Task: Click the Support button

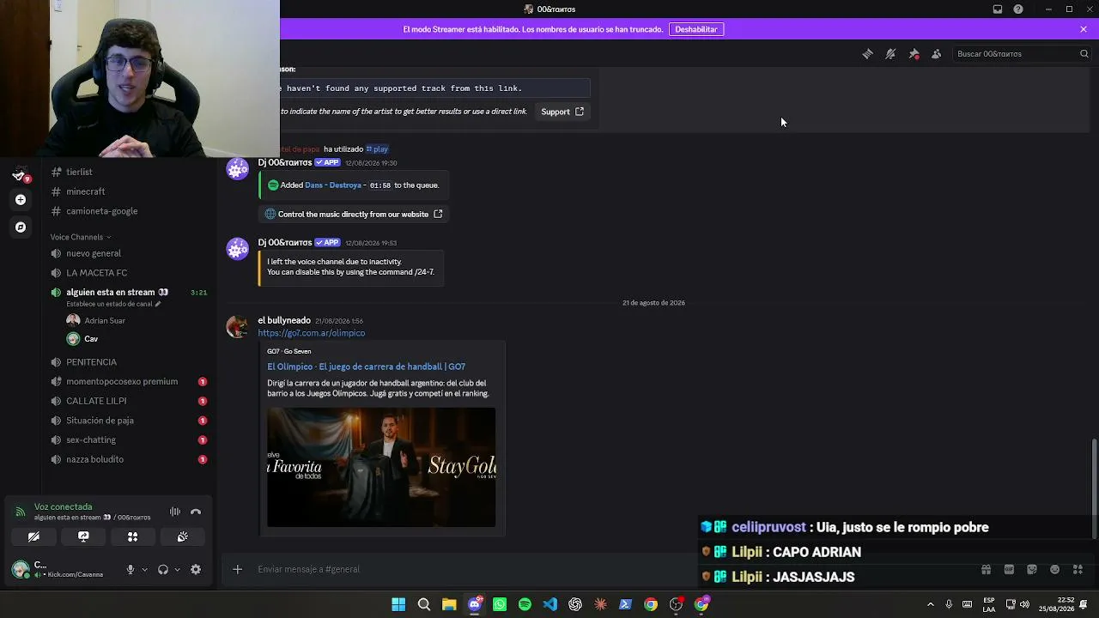Action: (x=562, y=112)
